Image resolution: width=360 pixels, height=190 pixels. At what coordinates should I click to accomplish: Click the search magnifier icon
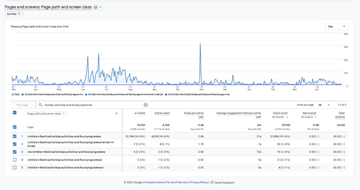coord(40,105)
